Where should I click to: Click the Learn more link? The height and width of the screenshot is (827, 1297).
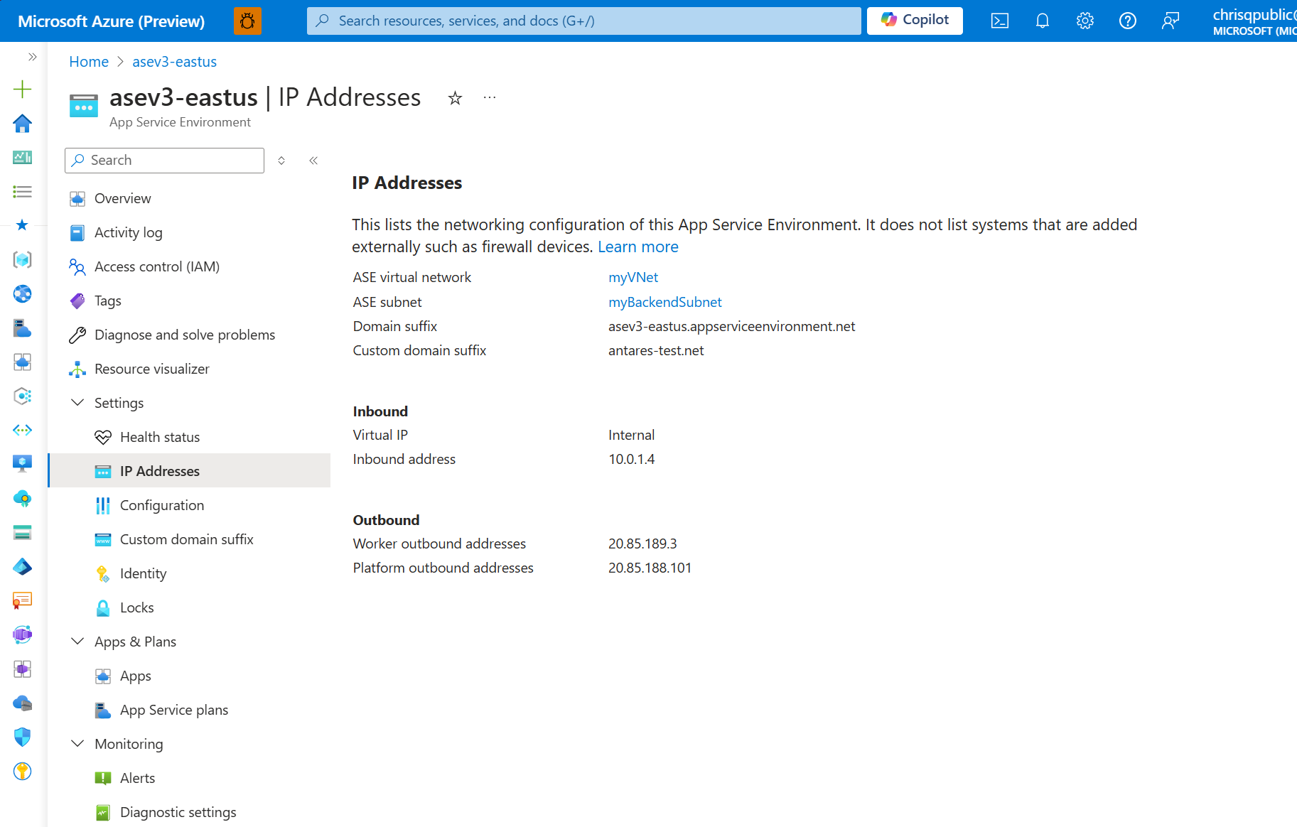click(638, 247)
